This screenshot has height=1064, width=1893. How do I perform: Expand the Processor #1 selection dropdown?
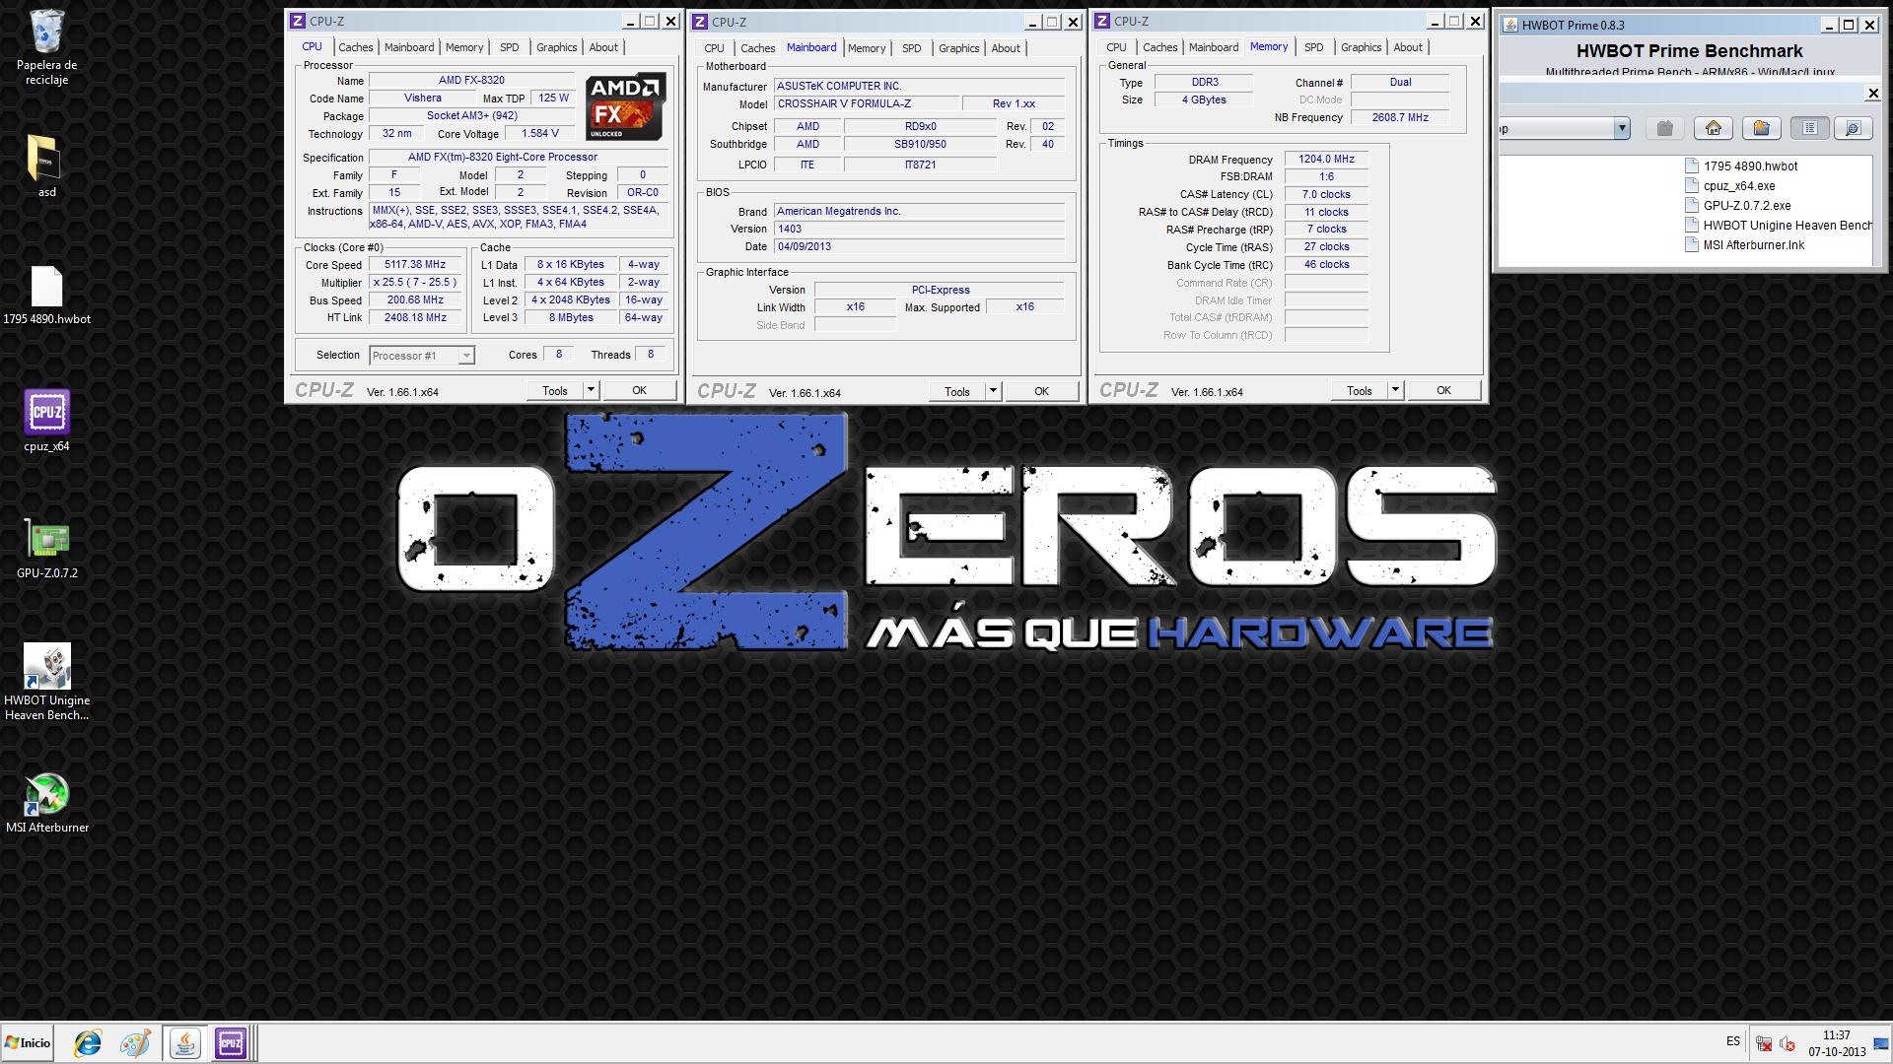(466, 356)
